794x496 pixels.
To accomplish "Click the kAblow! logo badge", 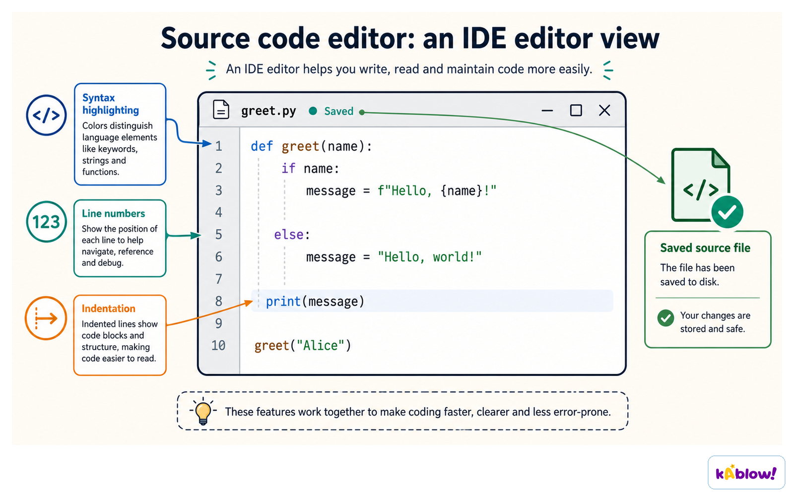I will [x=746, y=473].
